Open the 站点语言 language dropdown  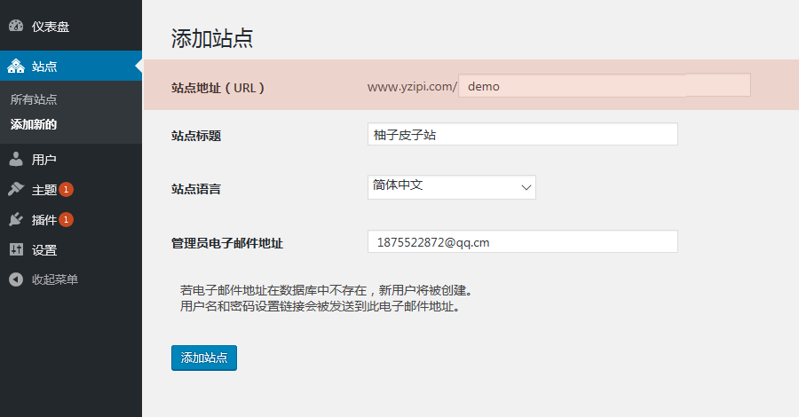coord(451,187)
